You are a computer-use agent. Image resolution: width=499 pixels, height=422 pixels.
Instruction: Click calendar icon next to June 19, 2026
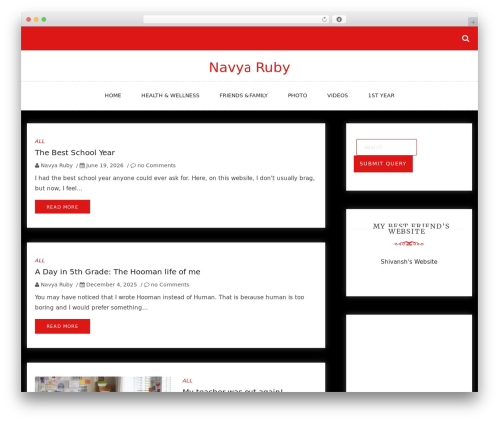click(82, 165)
